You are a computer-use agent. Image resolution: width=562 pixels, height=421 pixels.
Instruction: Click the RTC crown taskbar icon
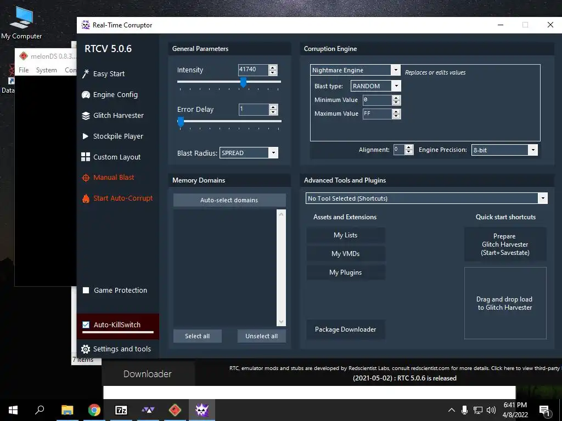(x=202, y=410)
